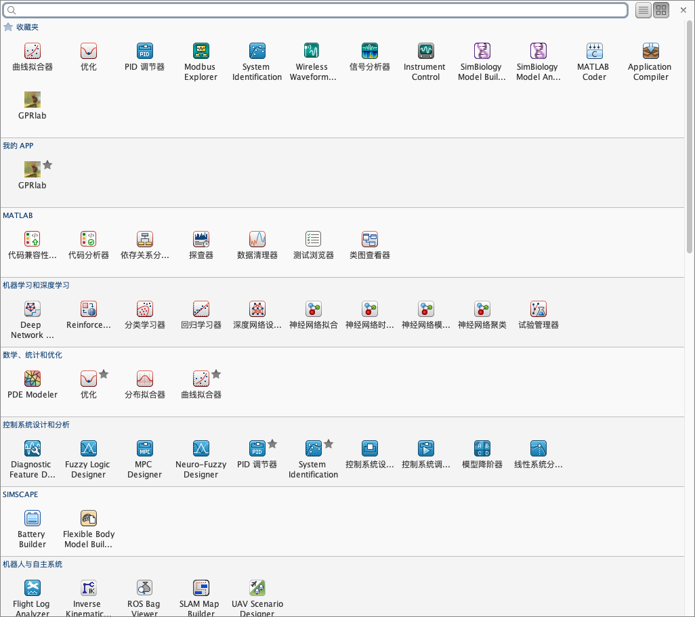
Task: Open 曲线拟合器 in favorites
Action: pyautogui.click(x=33, y=58)
